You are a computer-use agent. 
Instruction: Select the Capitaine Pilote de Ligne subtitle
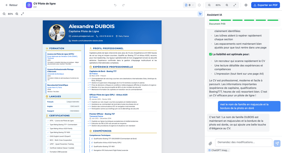pos(84,31)
